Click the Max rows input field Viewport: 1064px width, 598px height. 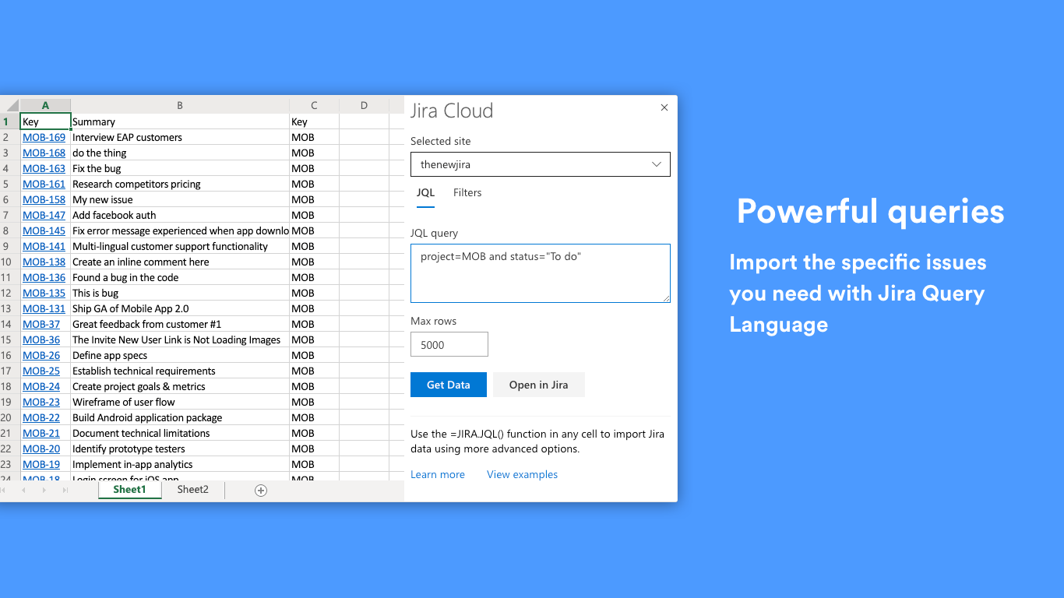point(449,344)
